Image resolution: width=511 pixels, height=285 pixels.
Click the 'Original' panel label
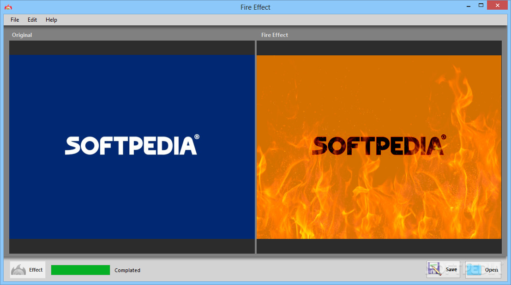pos(22,35)
